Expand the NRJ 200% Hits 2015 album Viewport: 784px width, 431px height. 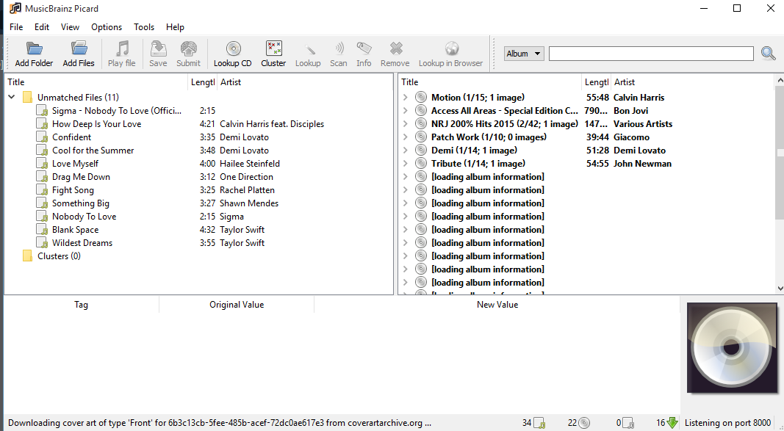pyautogui.click(x=406, y=124)
